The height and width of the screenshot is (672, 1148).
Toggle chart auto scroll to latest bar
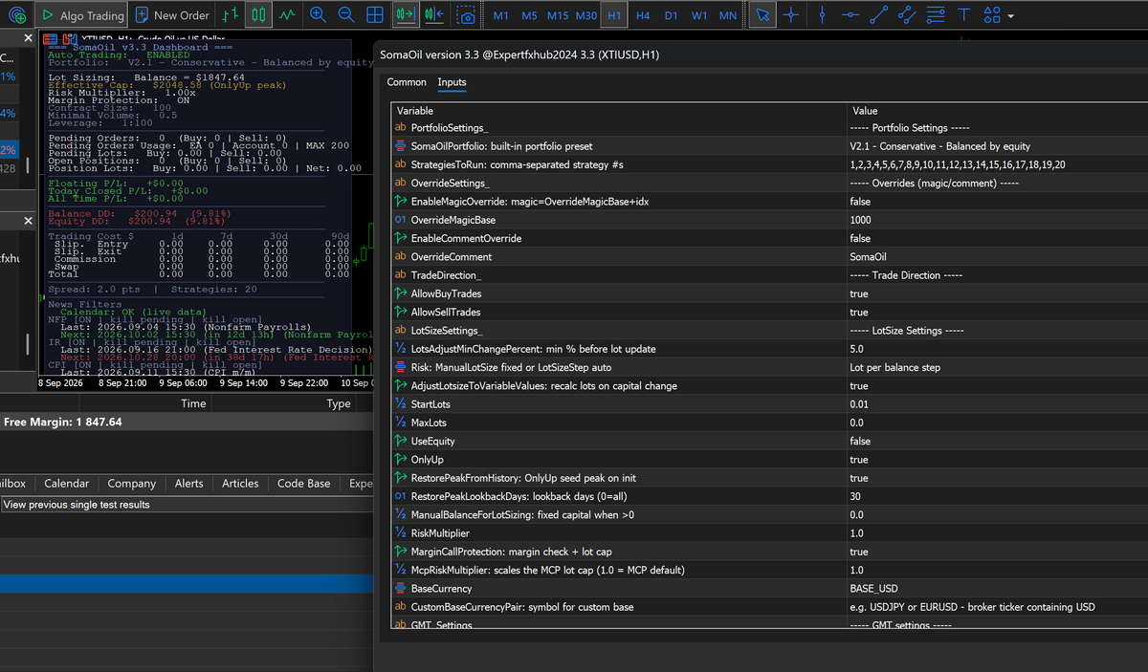[406, 15]
